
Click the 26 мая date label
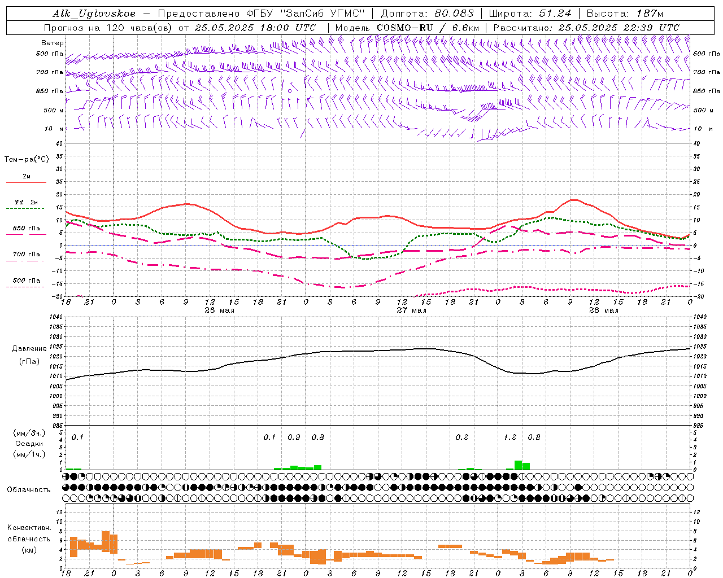[x=219, y=310]
